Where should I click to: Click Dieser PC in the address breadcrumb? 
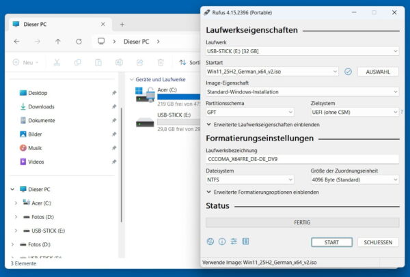(x=136, y=42)
